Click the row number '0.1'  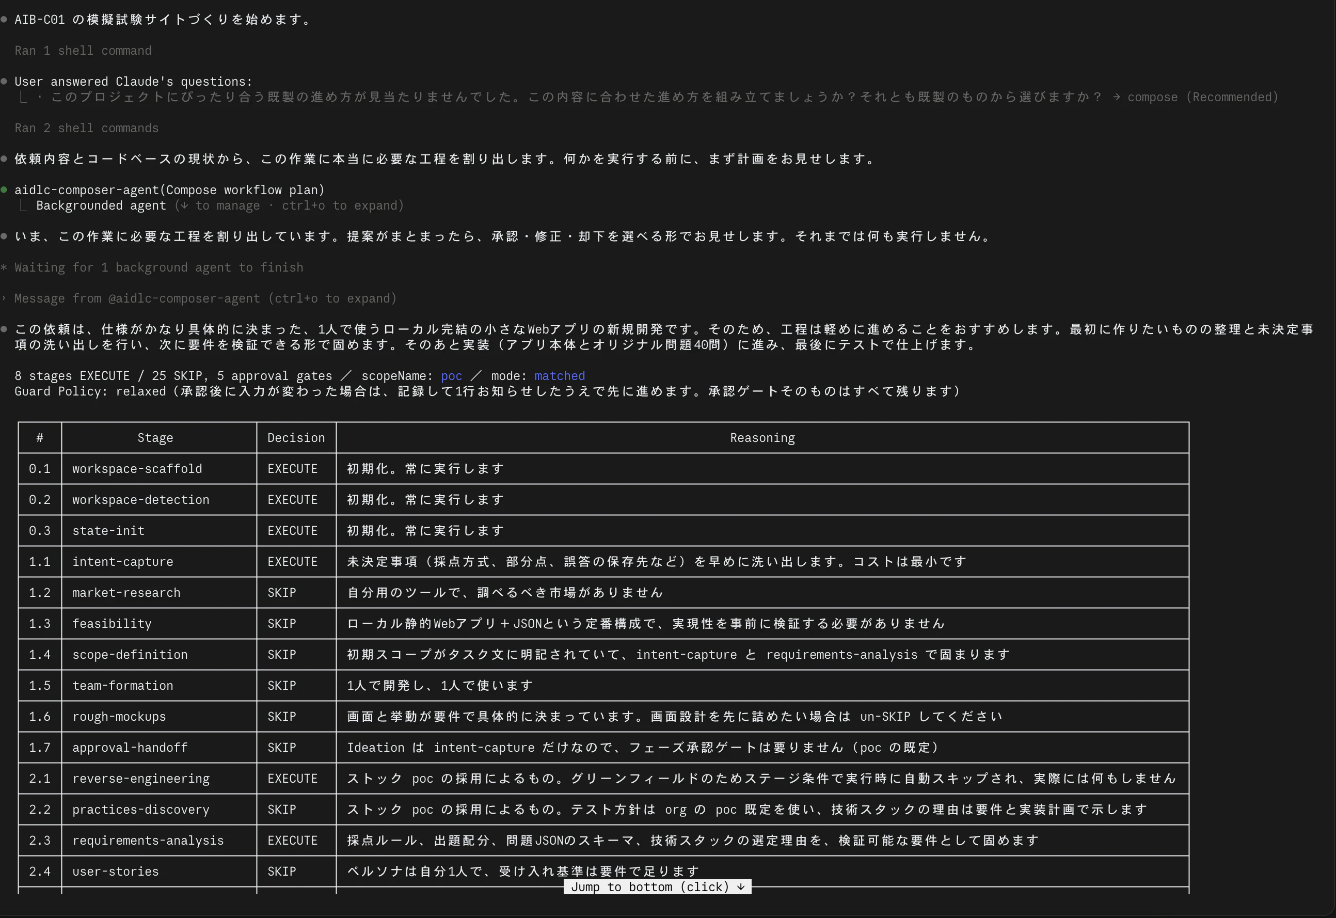[x=40, y=469]
